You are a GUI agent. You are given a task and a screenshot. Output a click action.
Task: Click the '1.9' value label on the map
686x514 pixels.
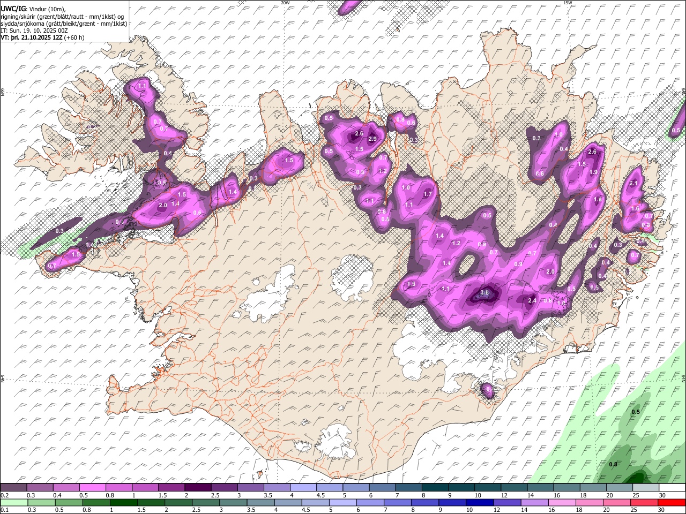(x=593, y=172)
